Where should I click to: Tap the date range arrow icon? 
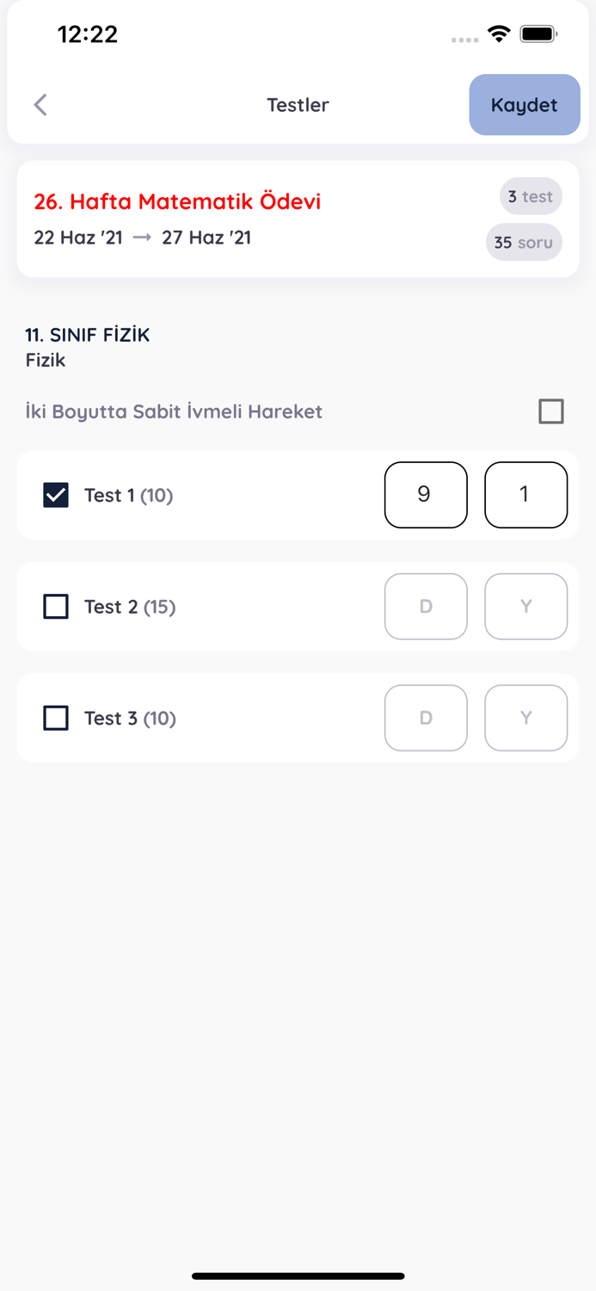[x=143, y=238]
